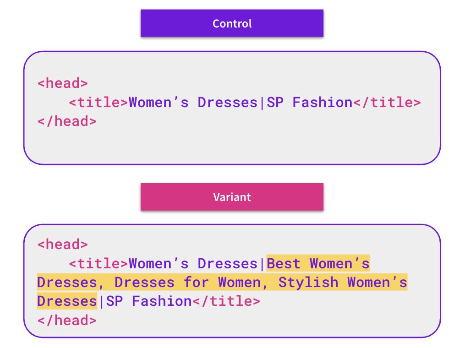
Task: Click highlighted "Best Women's" text
Action: click(318, 264)
